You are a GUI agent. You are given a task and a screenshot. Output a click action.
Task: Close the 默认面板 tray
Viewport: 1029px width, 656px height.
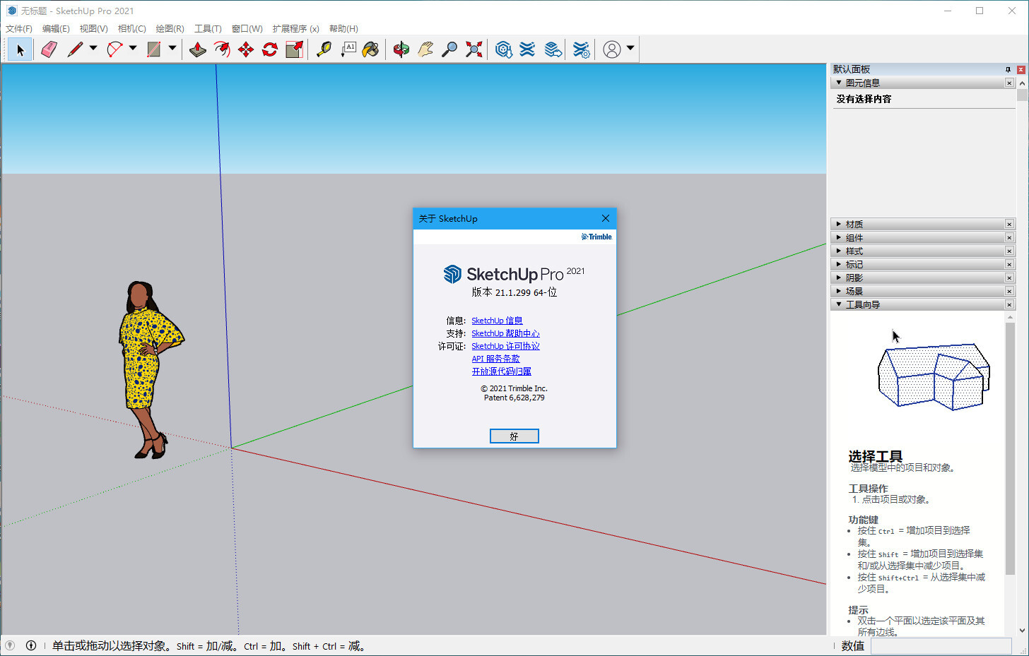pos(1021,69)
